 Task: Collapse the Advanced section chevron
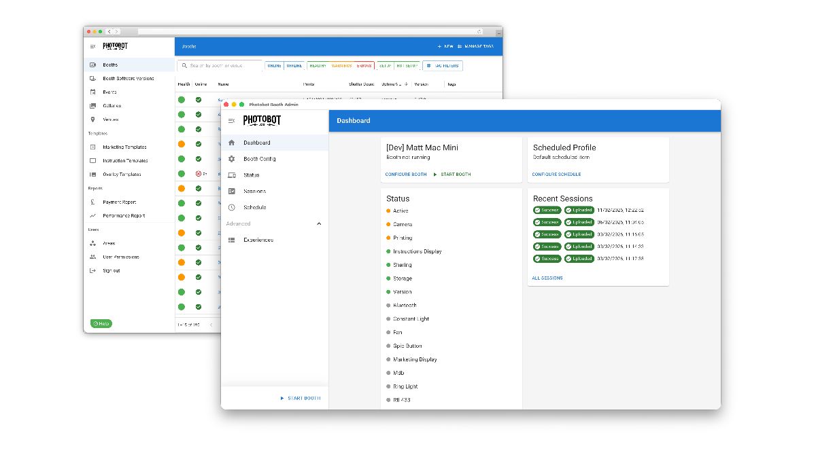(319, 224)
